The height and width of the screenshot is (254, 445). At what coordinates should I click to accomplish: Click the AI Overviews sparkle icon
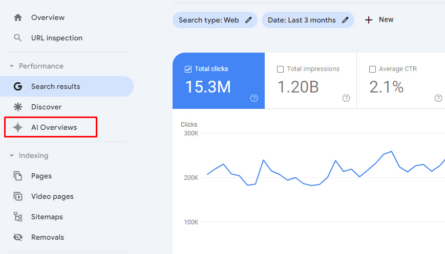18,127
